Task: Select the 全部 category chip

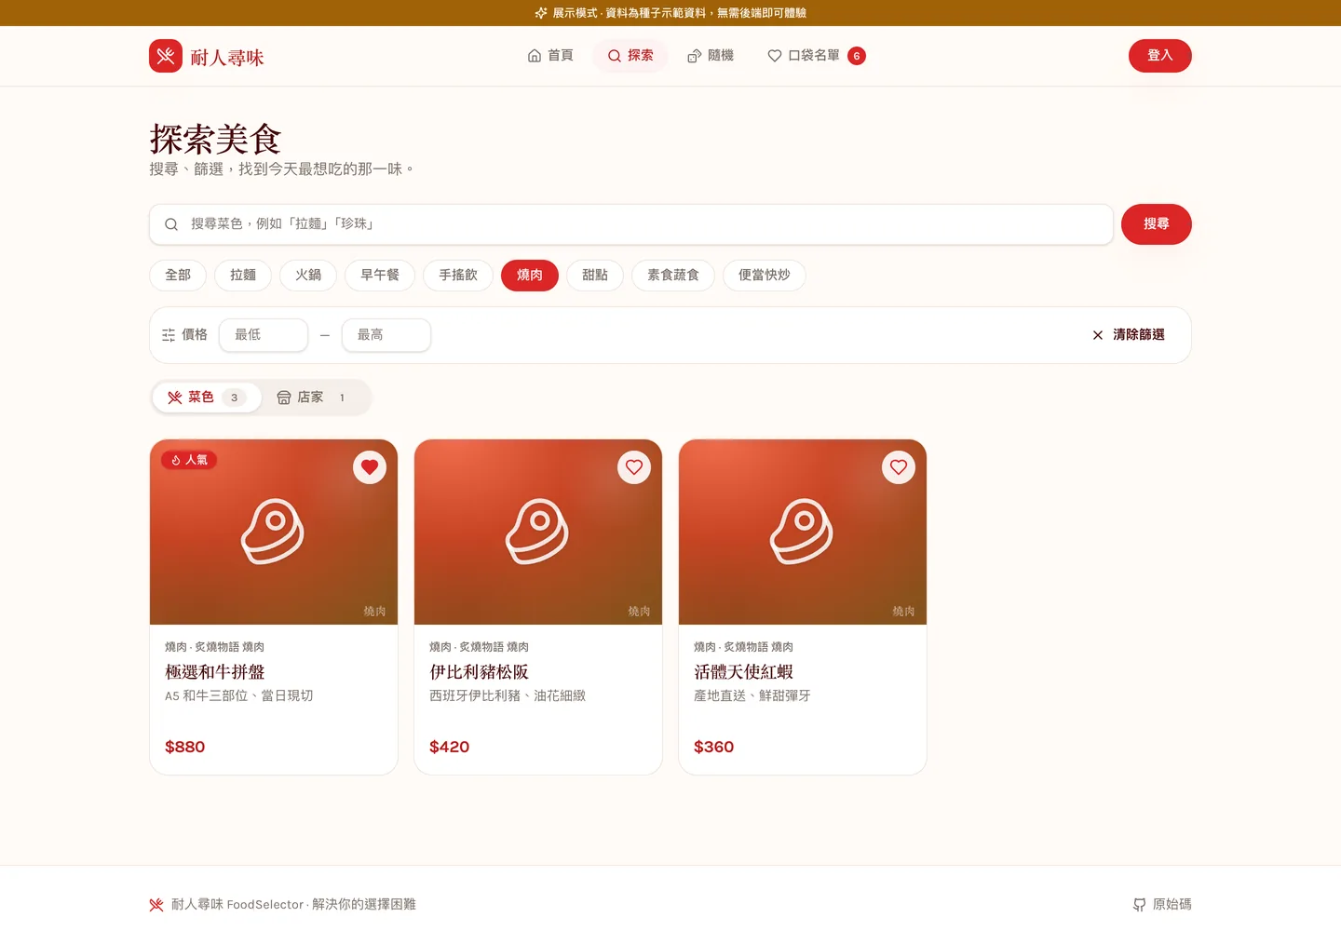Action: tap(178, 276)
